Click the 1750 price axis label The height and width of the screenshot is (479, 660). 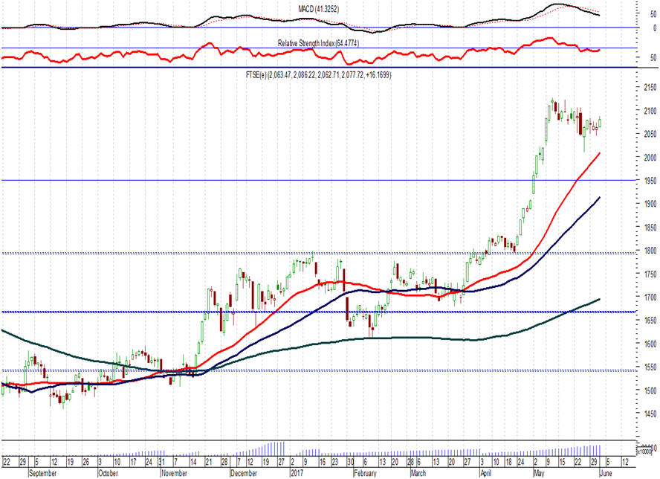tap(650, 274)
